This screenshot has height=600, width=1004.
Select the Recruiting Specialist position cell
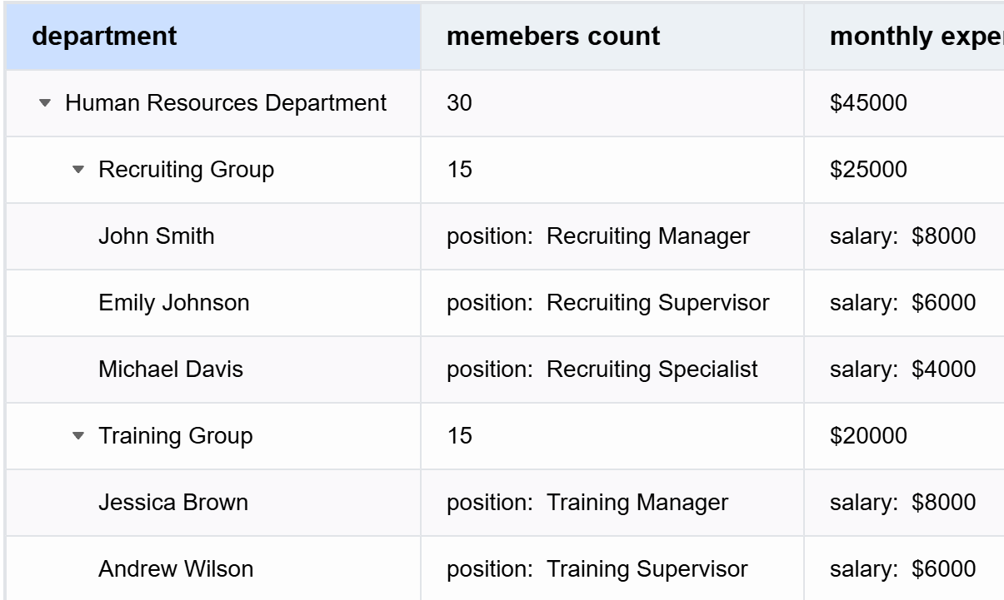pyautogui.click(x=602, y=369)
